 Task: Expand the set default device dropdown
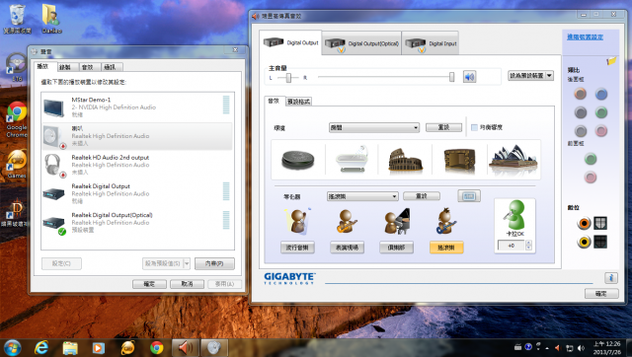549,75
